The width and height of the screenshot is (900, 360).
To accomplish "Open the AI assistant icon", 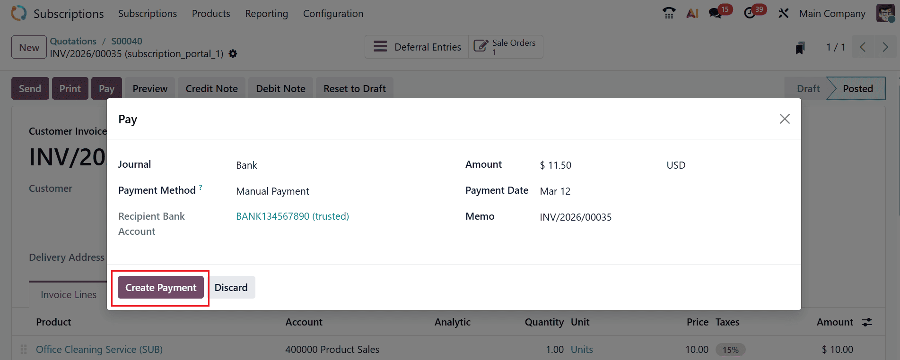I will 692,13.
